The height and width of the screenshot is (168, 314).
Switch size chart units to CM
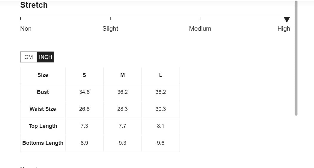(29, 57)
